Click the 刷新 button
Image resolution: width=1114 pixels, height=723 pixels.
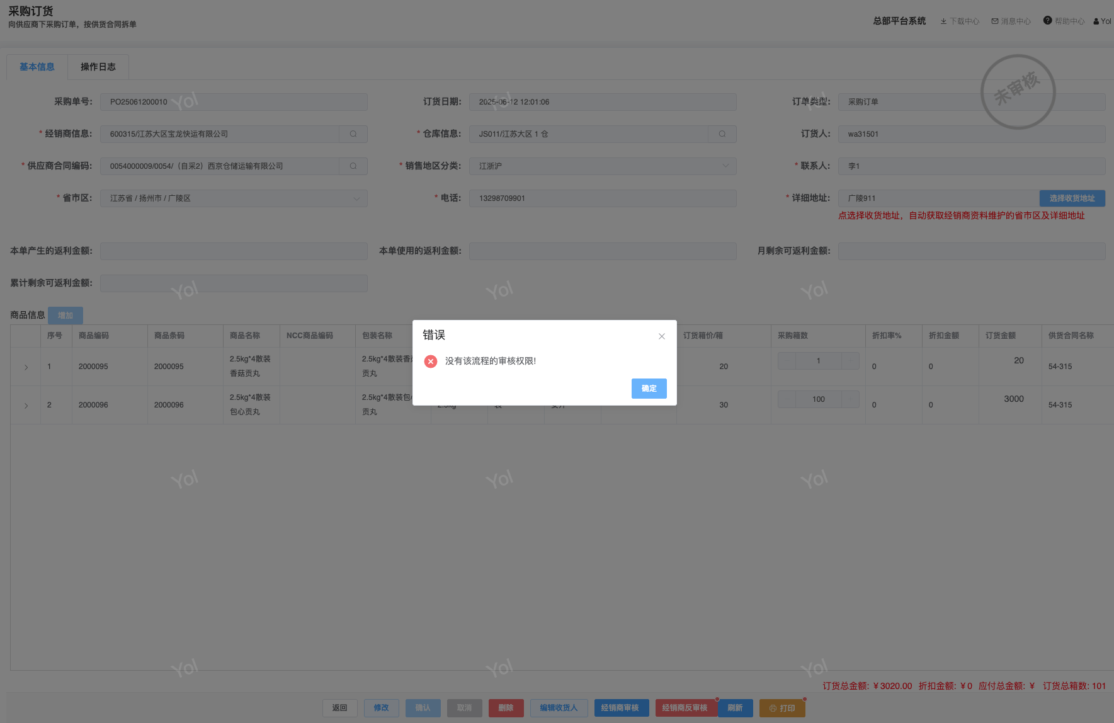[x=736, y=708]
